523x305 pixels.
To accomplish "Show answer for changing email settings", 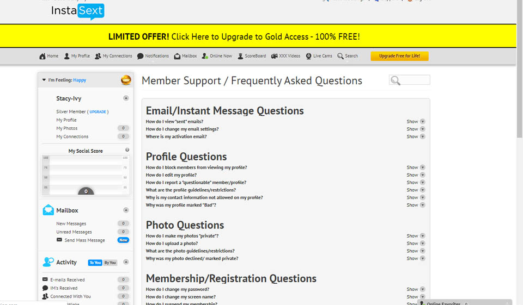I will (416, 129).
